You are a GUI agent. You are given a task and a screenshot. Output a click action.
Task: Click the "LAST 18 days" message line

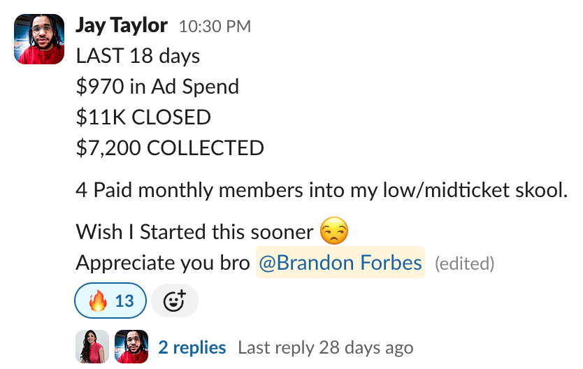138,56
